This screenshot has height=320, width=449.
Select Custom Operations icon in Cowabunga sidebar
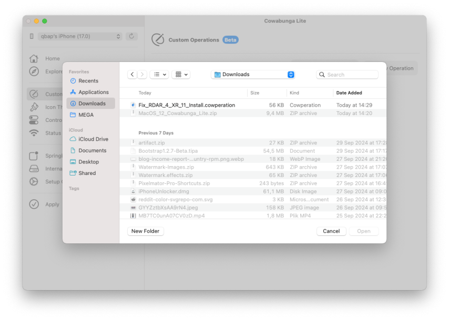pyautogui.click(x=34, y=94)
